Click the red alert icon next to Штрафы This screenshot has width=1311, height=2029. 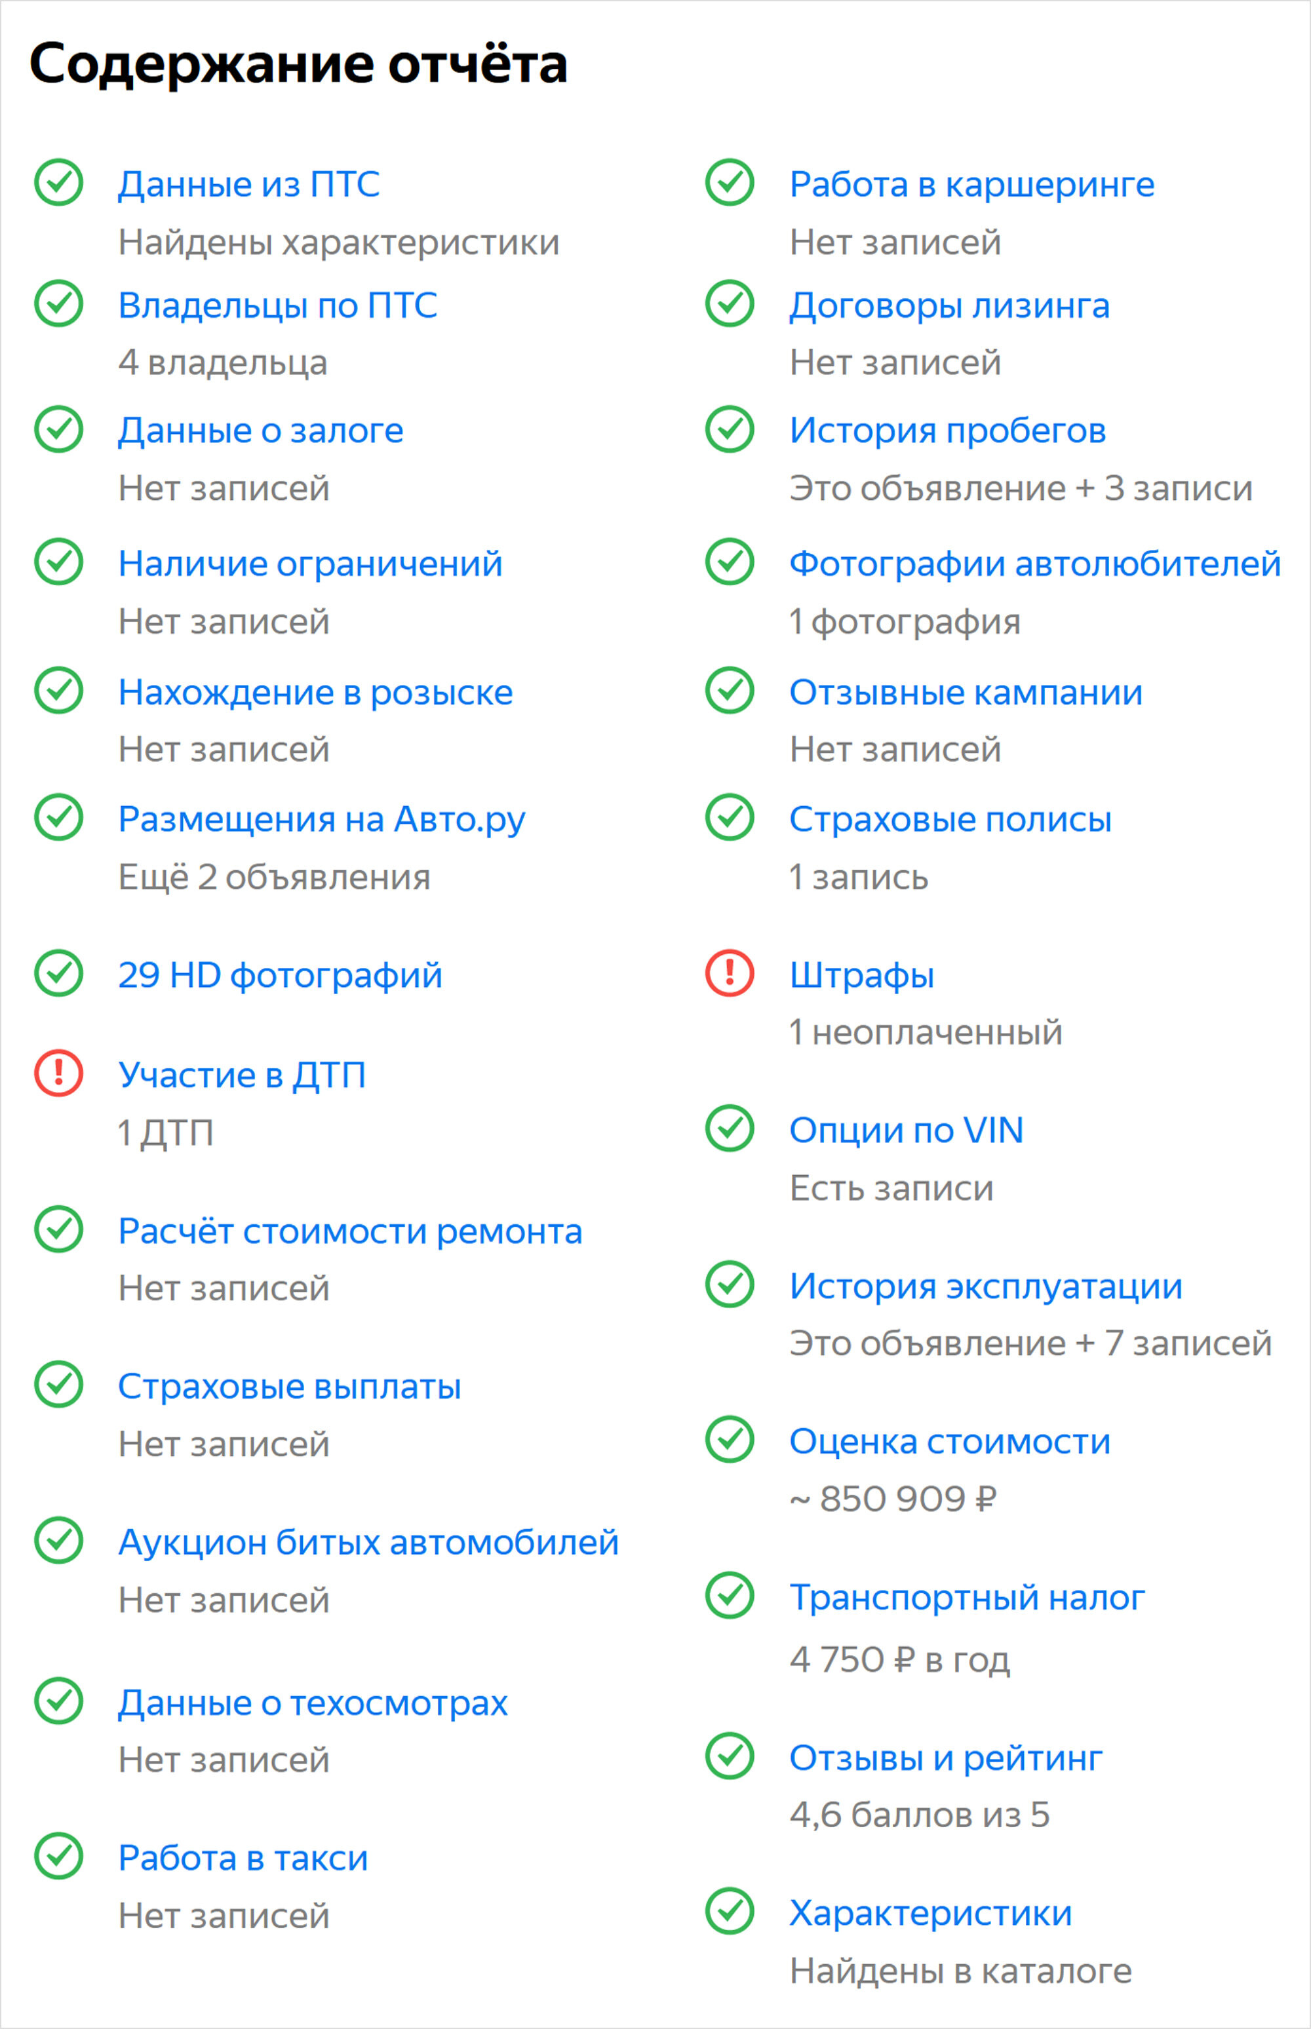click(730, 973)
